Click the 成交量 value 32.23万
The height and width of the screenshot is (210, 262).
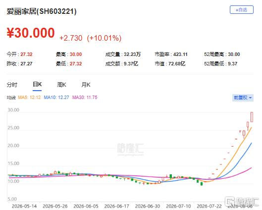tap(132, 54)
